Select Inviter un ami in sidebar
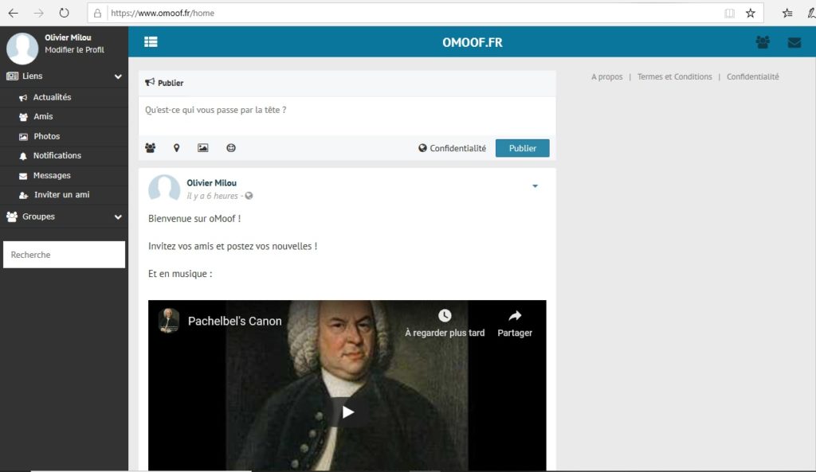 [x=64, y=195]
